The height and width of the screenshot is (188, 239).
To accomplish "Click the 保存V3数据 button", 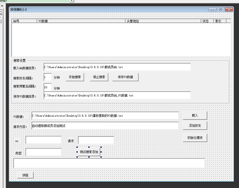I will pos(125,77).
